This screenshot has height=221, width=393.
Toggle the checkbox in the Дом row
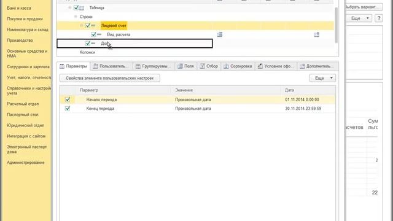pos(87,43)
